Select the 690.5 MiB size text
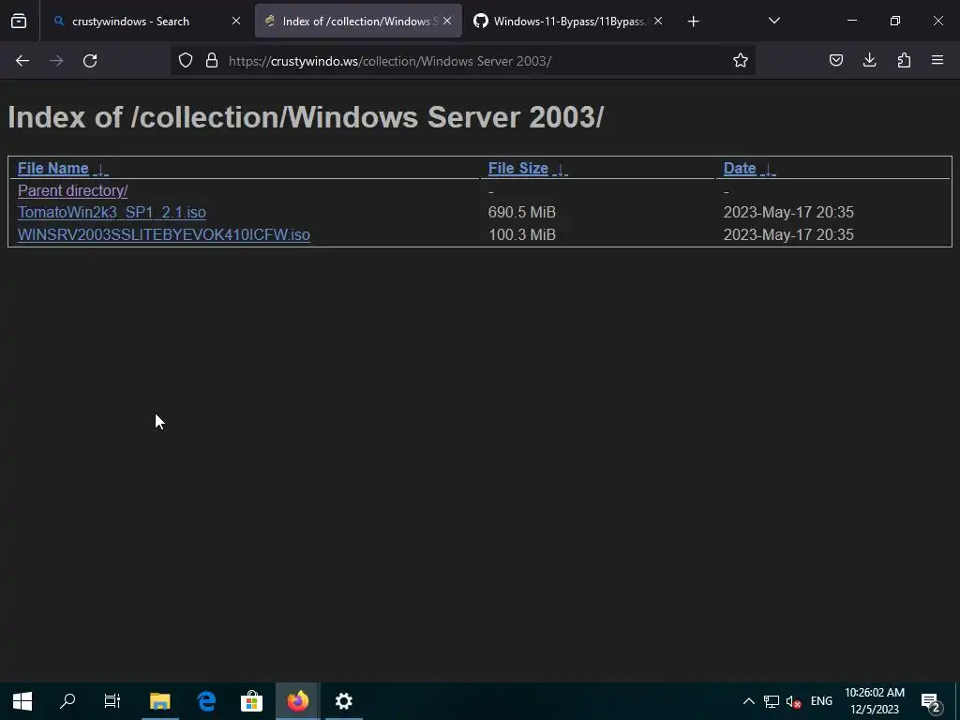The width and height of the screenshot is (960, 720). pyautogui.click(x=521, y=213)
